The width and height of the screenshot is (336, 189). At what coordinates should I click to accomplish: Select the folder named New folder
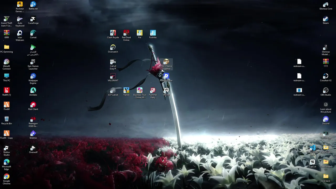point(326,149)
